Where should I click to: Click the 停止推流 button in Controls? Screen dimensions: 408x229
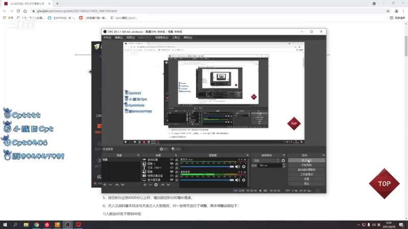point(307,160)
